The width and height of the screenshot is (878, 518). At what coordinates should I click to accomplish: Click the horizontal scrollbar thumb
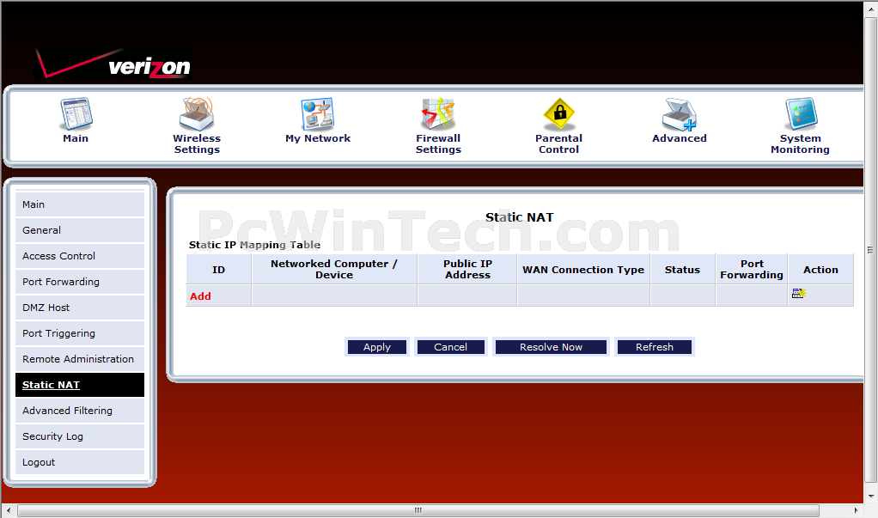(418, 511)
